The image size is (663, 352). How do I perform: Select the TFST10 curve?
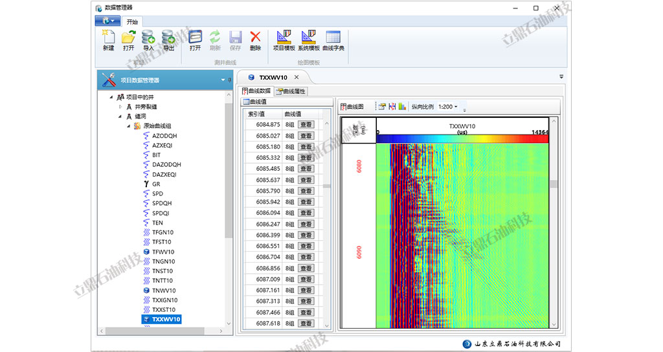[x=161, y=242]
